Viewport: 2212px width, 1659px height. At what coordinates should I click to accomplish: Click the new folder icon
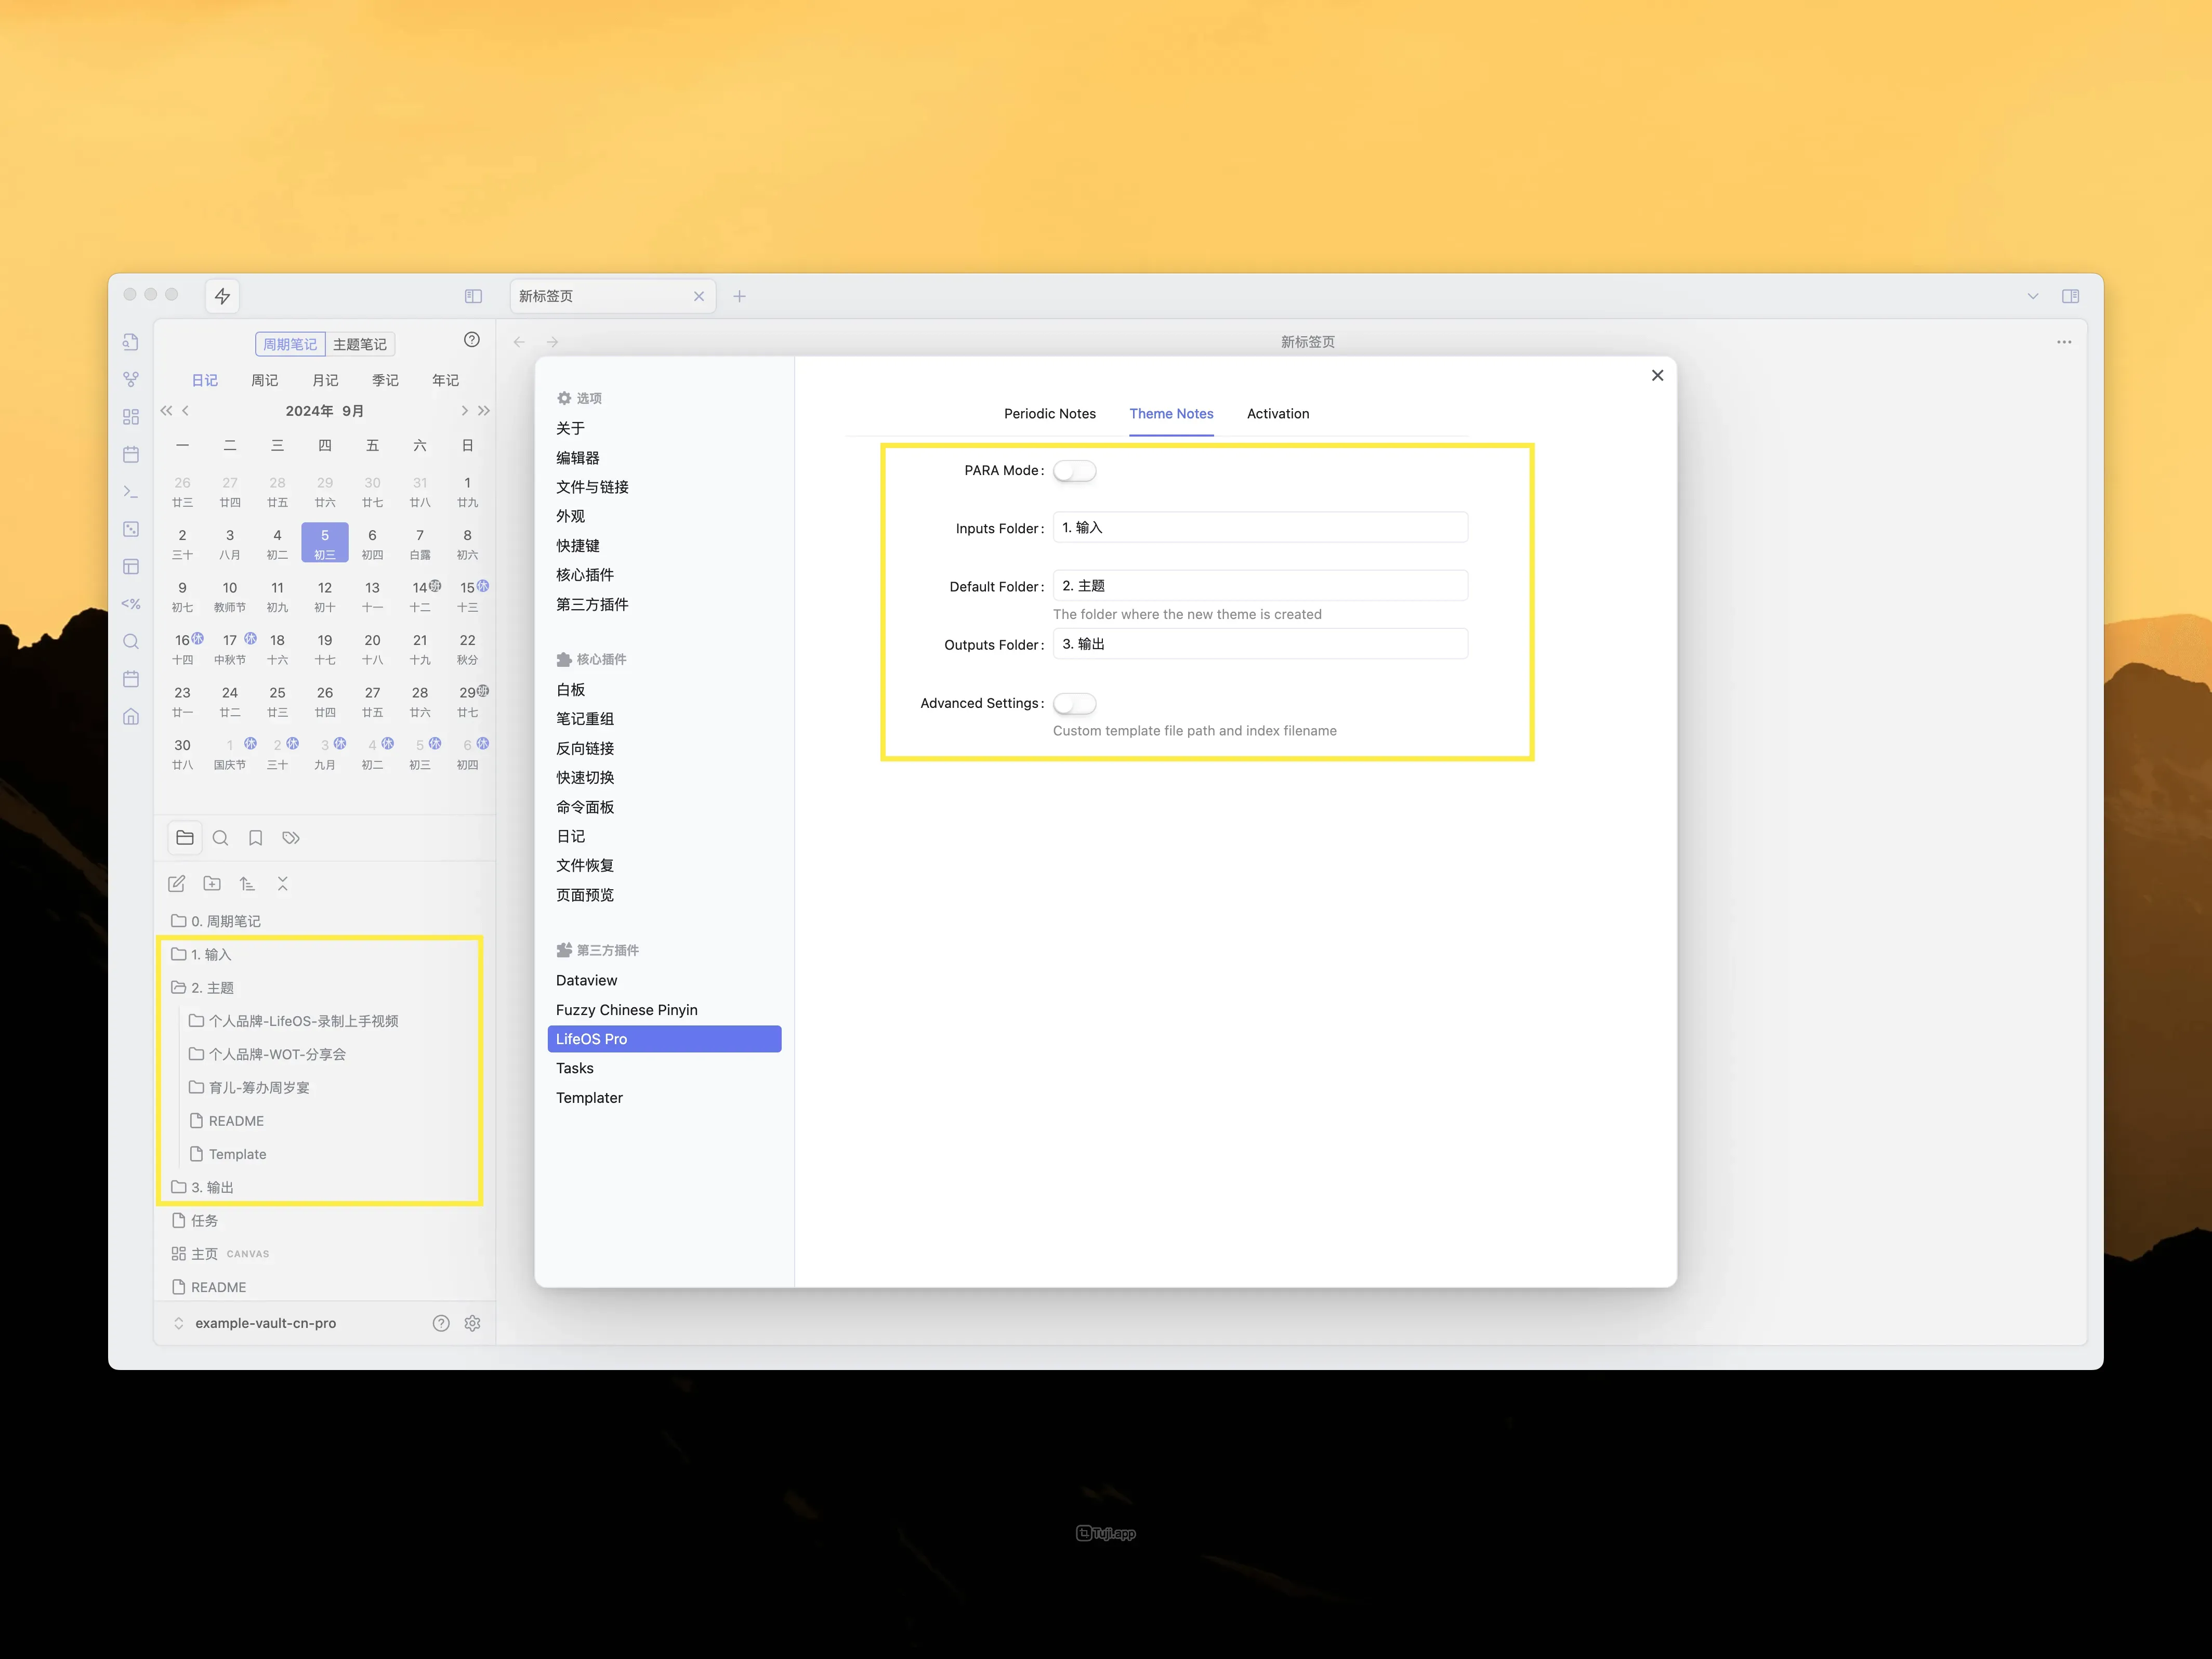click(x=212, y=884)
